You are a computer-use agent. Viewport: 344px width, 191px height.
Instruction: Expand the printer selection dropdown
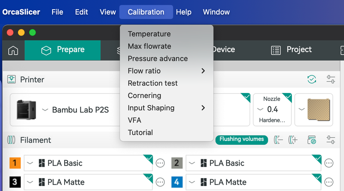pos(45,110)
